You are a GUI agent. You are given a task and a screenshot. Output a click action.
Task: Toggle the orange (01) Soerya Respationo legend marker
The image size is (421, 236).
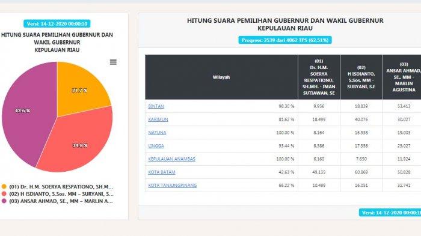4,186
